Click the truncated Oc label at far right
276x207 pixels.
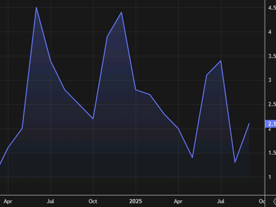(262, 201)
